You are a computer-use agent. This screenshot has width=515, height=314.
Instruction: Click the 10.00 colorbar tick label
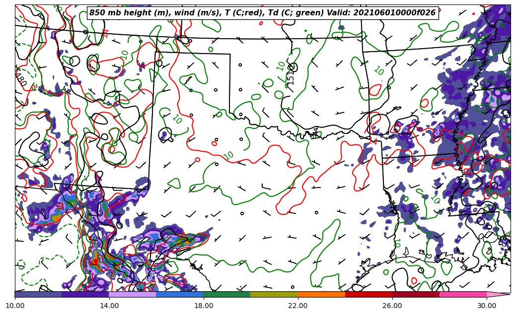tap(15, 306)
